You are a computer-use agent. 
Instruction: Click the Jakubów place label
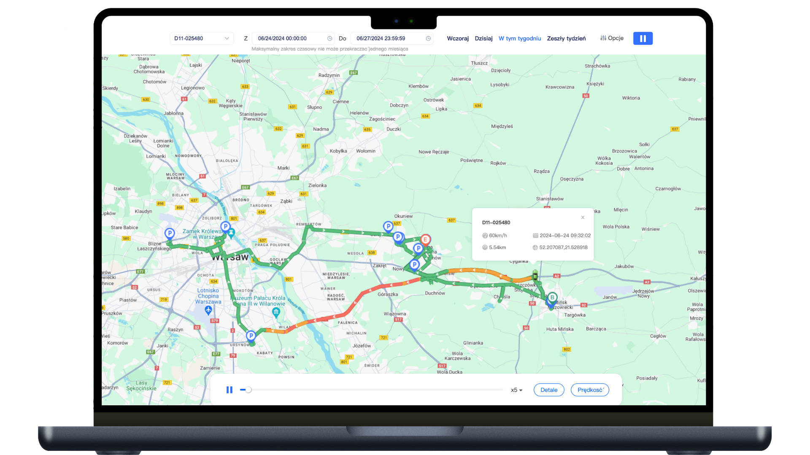tap(624, 267)
